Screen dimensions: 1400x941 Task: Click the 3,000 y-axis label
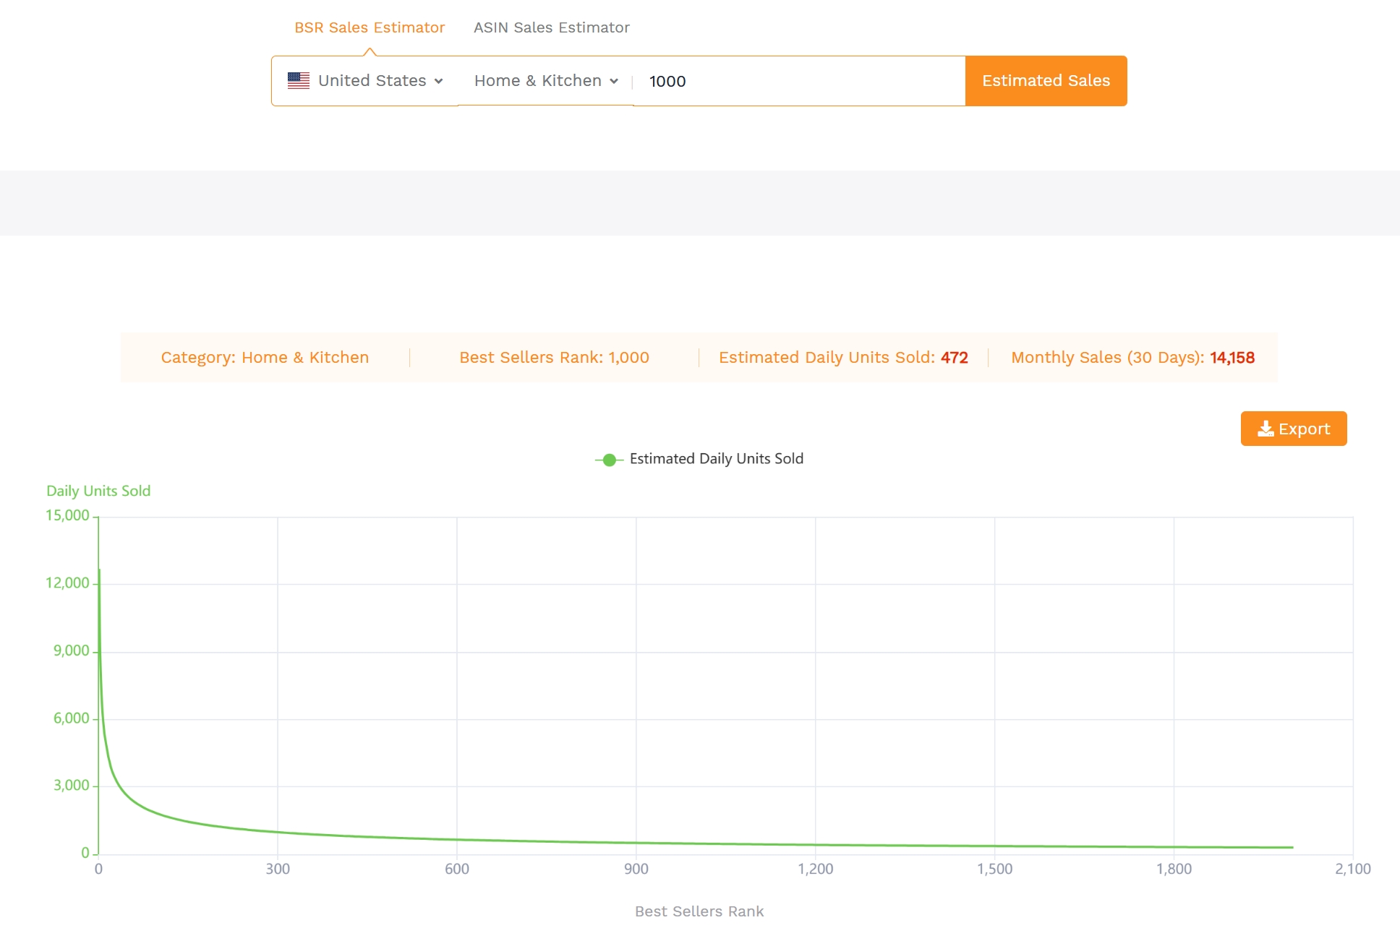(71, 785)
